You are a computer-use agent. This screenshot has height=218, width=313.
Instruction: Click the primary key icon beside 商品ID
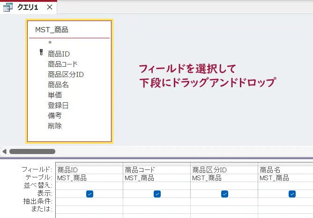coord(41,54)
